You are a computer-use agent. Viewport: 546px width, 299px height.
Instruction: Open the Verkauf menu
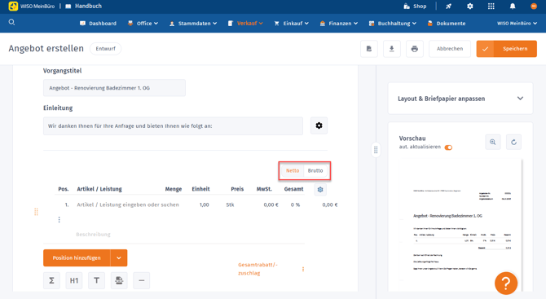[245, 24]
